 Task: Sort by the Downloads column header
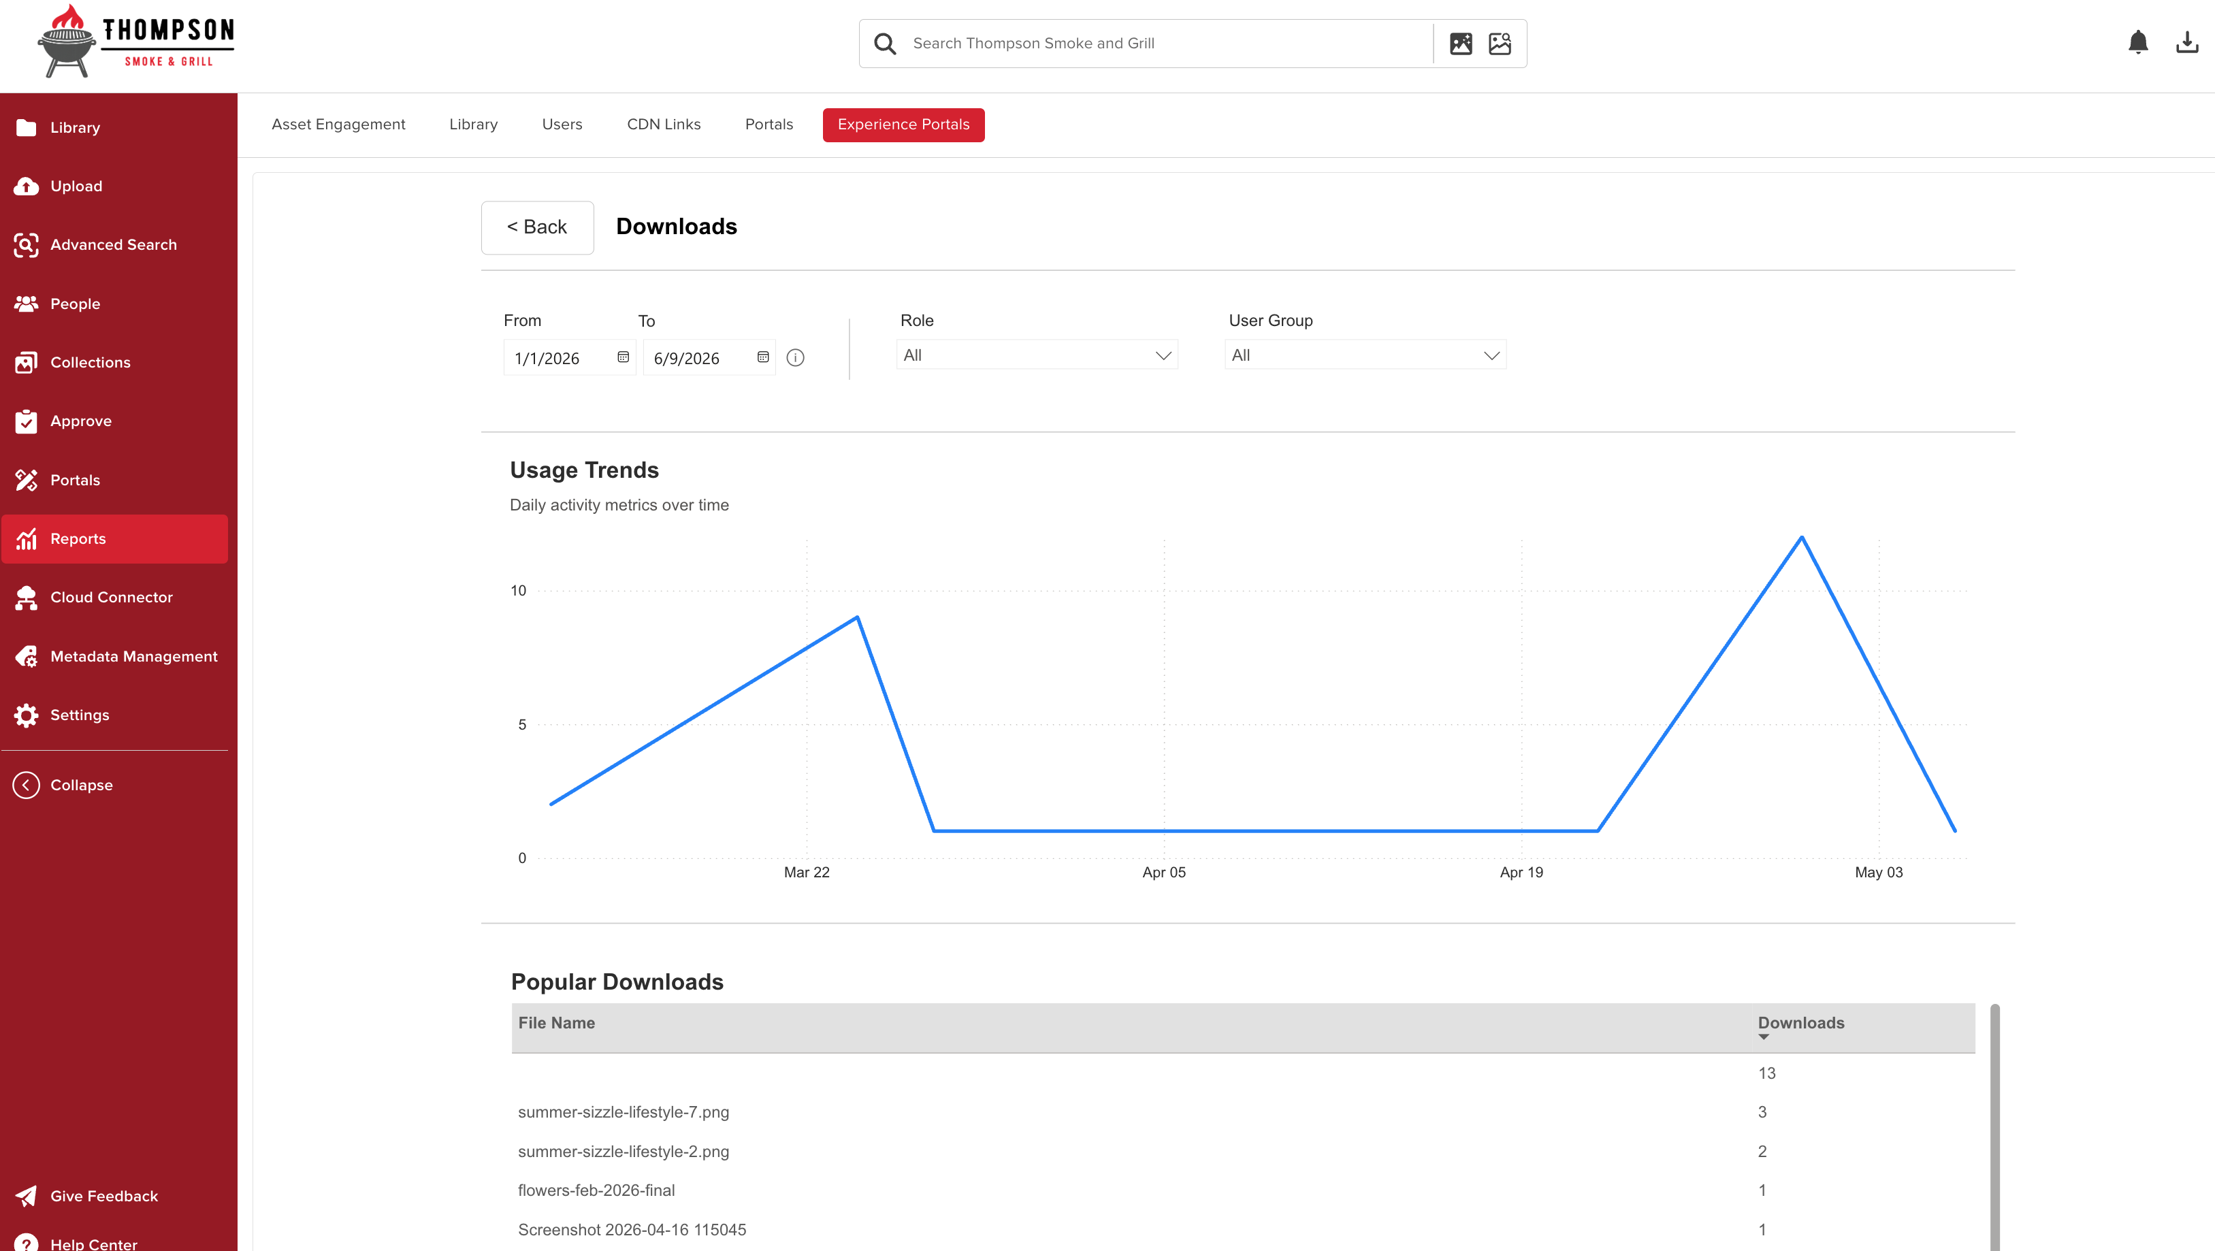(x=1800, y=1023)
